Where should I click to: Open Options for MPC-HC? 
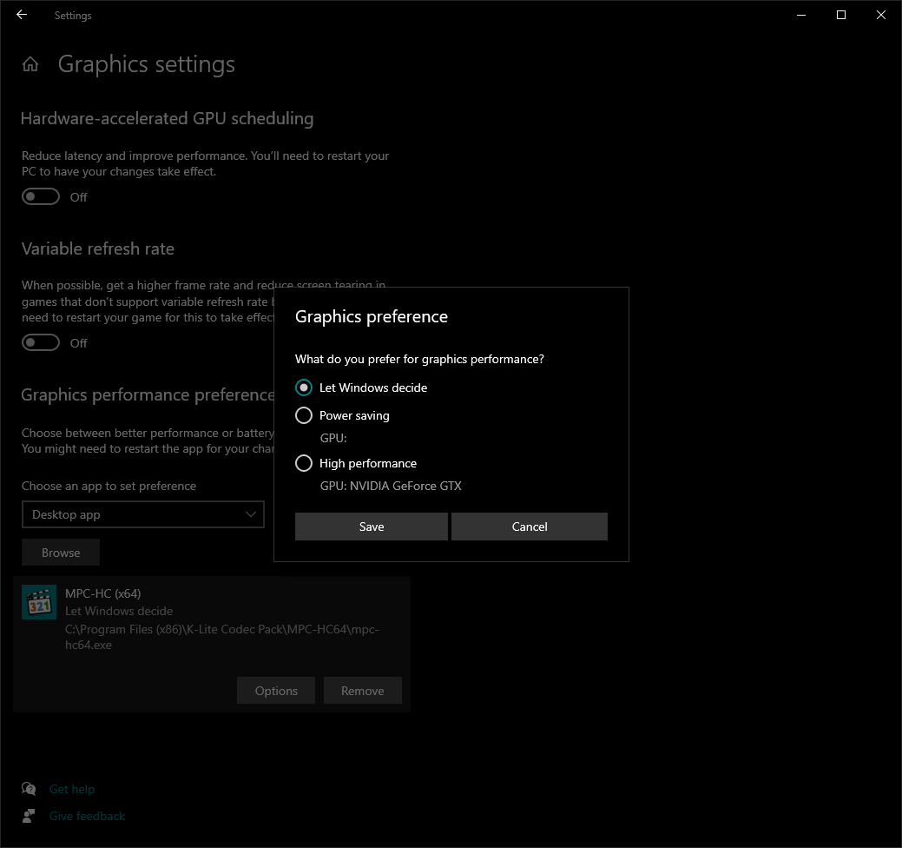click(275, 690)
